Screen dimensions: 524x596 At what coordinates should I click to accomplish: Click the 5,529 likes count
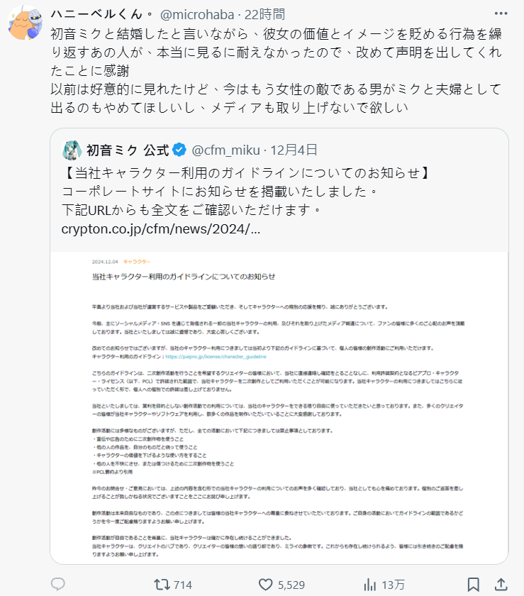point(291,585)
